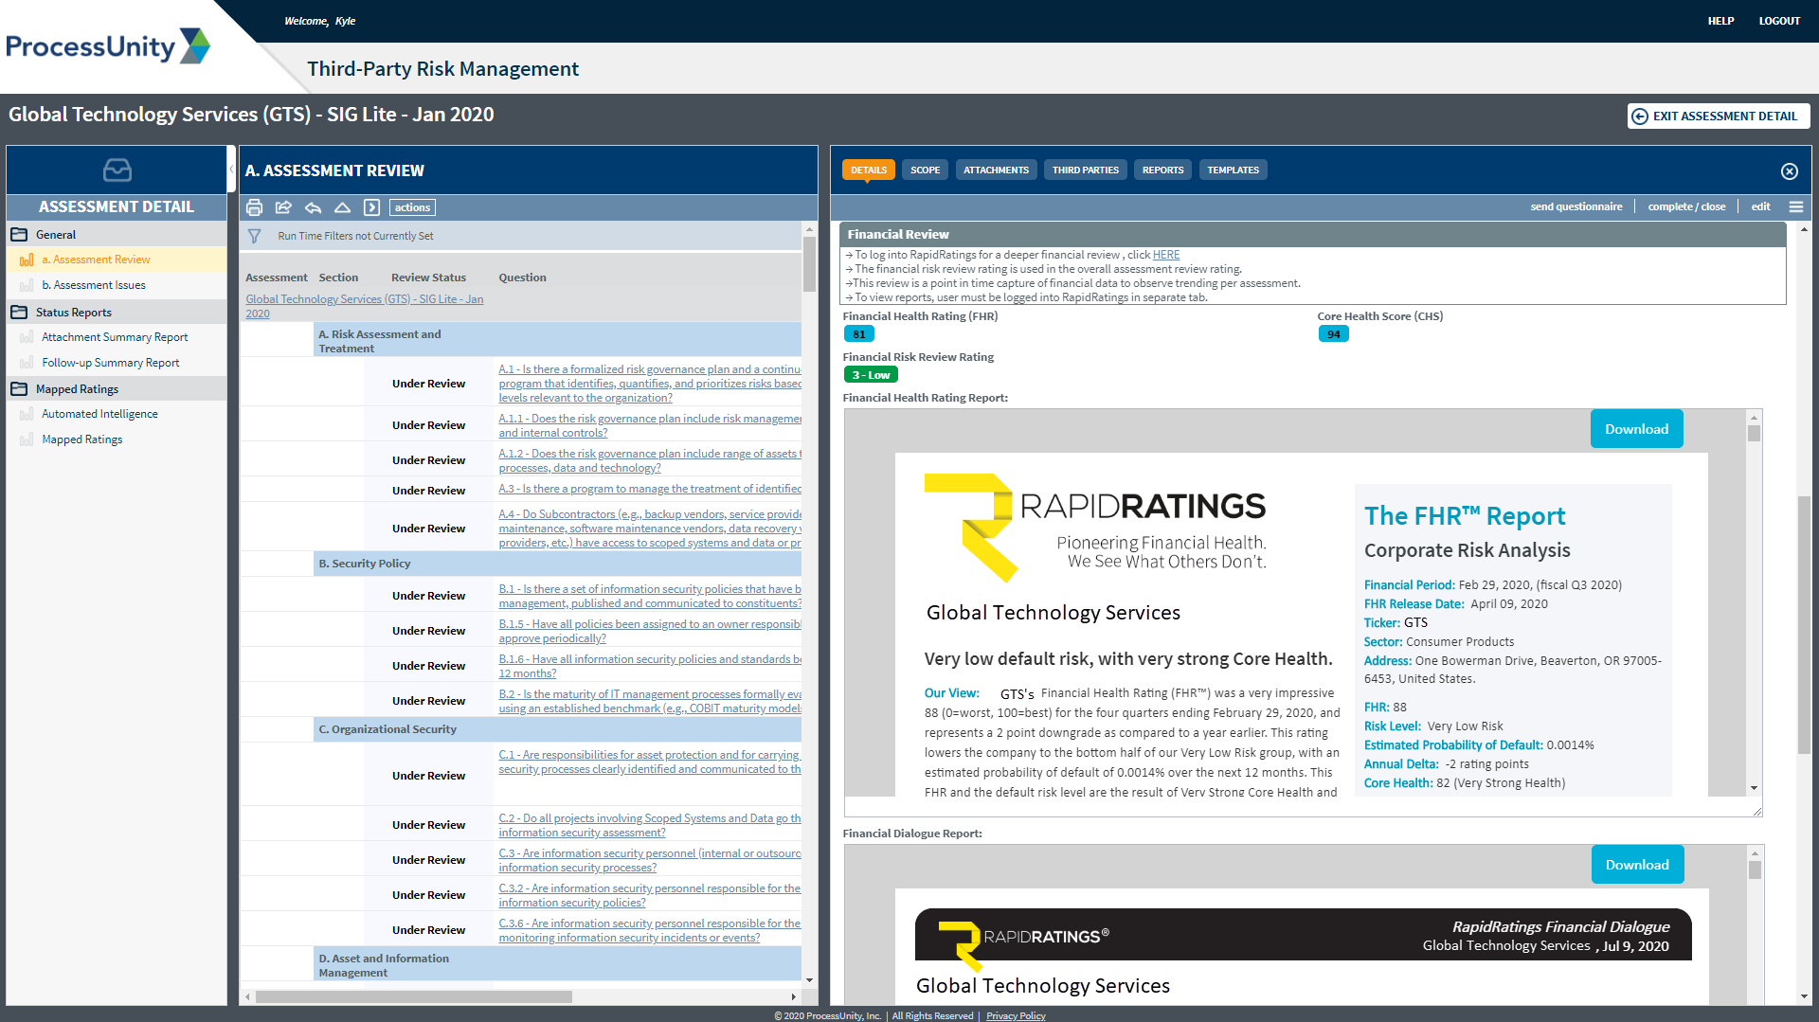Open question B.1 information security policies
Image resolution: width=1819 pixels, height=1022 pixels.
point(650,596)
